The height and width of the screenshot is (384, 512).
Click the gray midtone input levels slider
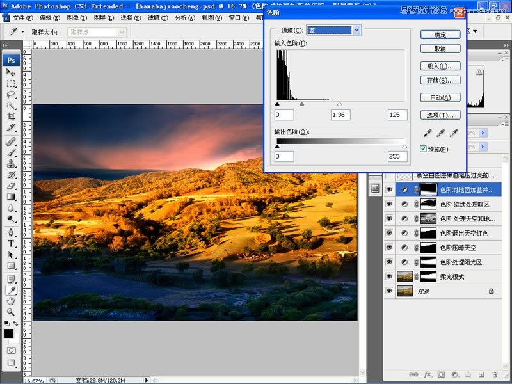click(x=301, y=103)
